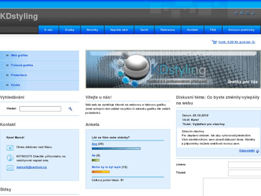Click the phone icon in Kontakt
Image resolution: width=261 pixels, height=196 pixels.
click(x=10, y=158)
